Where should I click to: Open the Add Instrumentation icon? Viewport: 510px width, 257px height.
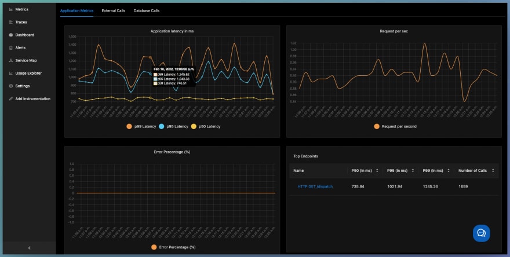[11, 99]
